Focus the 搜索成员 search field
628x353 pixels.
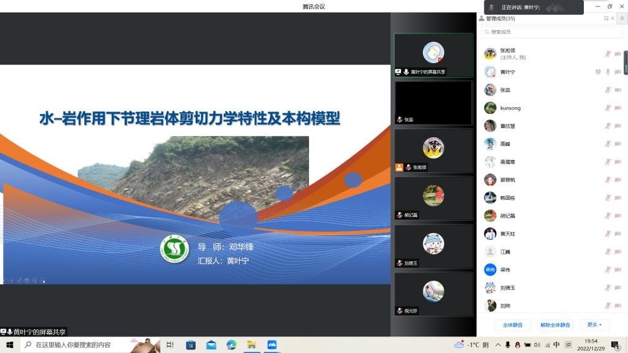click(553, 32)
